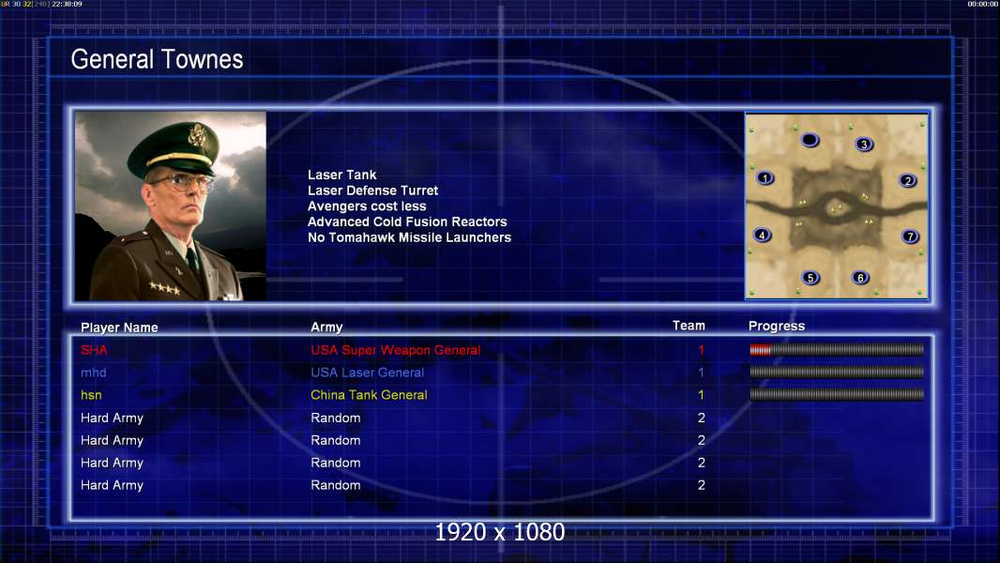Click the team number in SHA's row
This screenshot has width=1000, height=563.
coord(701,350)
